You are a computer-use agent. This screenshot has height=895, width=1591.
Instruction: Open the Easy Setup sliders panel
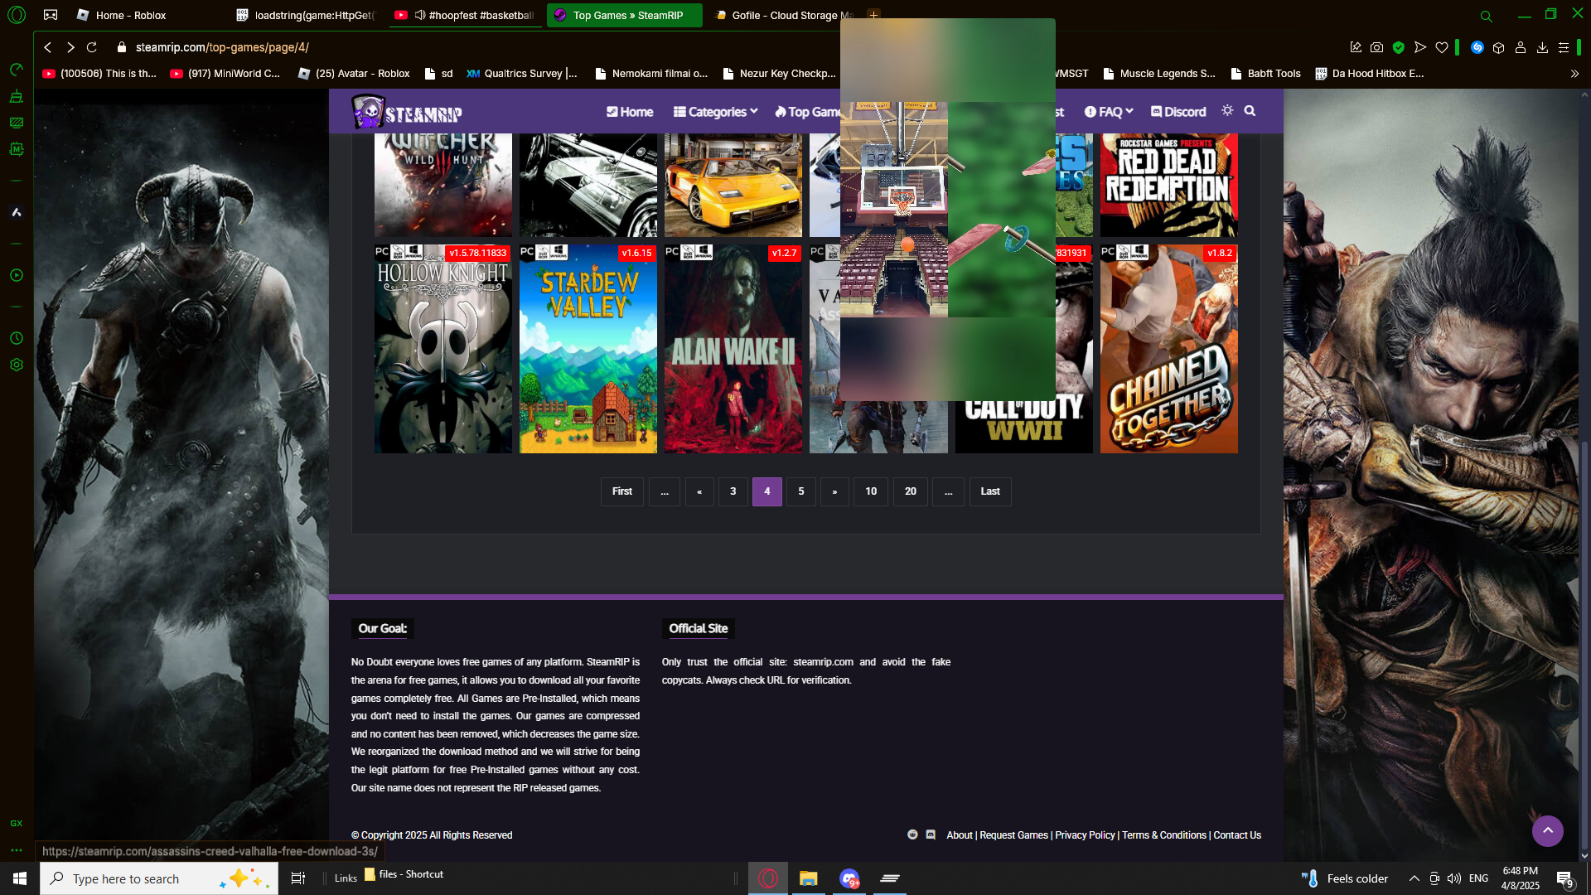point(1564,47)
